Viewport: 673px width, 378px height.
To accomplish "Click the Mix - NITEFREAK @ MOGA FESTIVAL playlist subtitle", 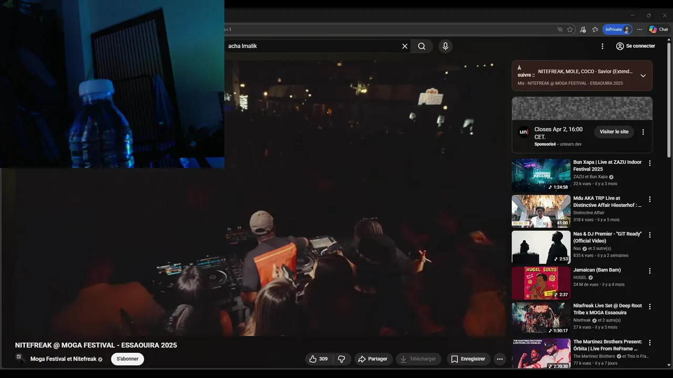I will tap(570, 83).
